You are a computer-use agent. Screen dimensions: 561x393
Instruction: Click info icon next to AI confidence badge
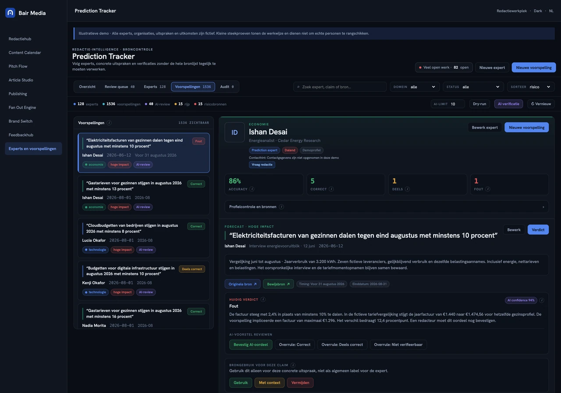pyautogui.click(x=542, y=300)
